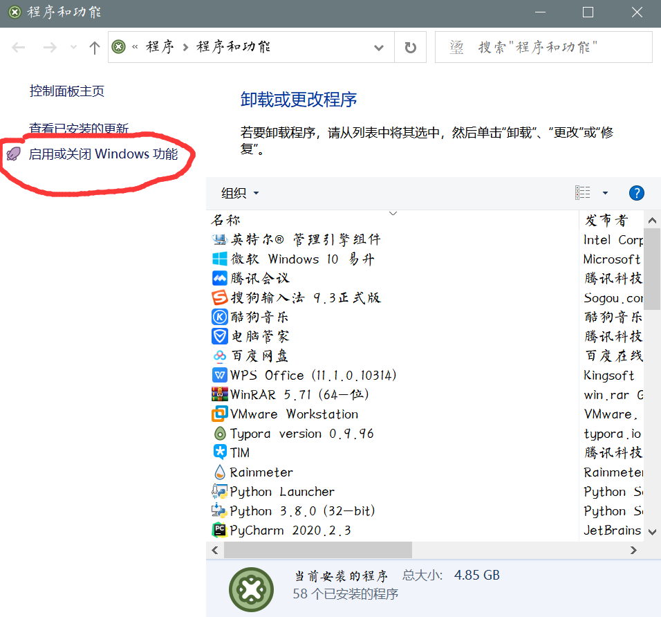
Task: Select the WPS Office program icon
Action: tap(219, 375)
